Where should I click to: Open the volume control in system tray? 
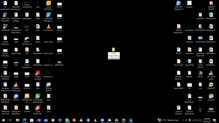[200, 120]
